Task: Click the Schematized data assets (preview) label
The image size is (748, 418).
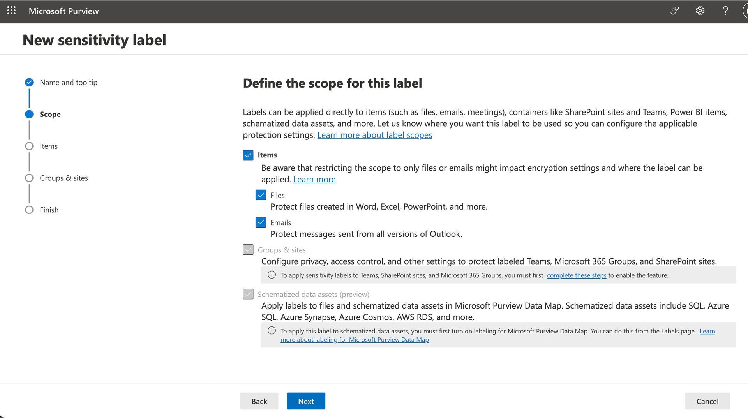Action: [x=313, y=294]
